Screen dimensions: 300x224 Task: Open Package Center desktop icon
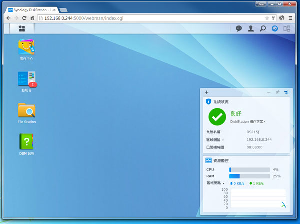(x=27, y=48)
